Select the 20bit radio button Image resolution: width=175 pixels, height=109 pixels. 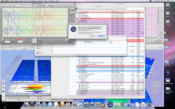click(x=11, y=42)
